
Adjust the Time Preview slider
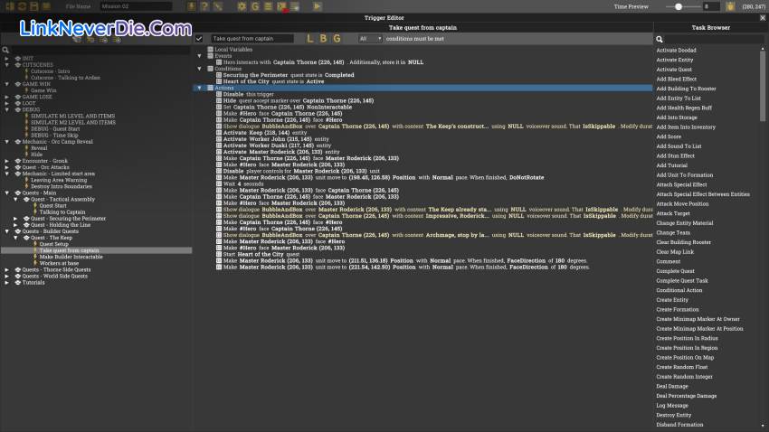click(679, 6)
